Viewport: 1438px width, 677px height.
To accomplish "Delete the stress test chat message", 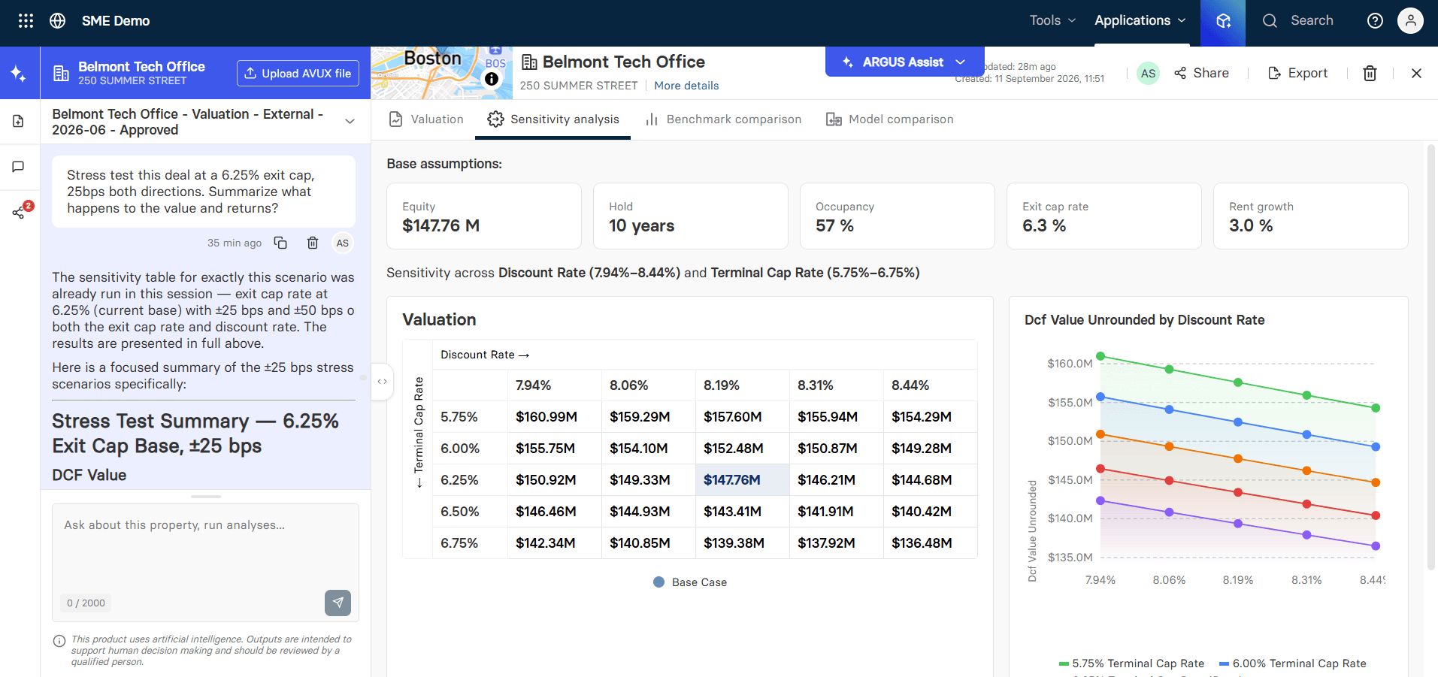I will (x=313, y=243).
